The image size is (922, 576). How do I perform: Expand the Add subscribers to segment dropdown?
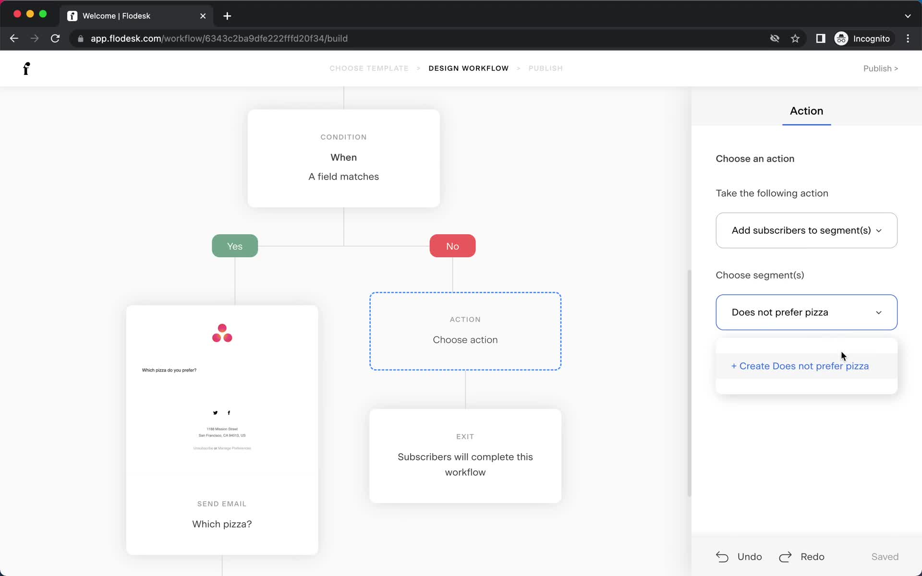coord(806,229)
